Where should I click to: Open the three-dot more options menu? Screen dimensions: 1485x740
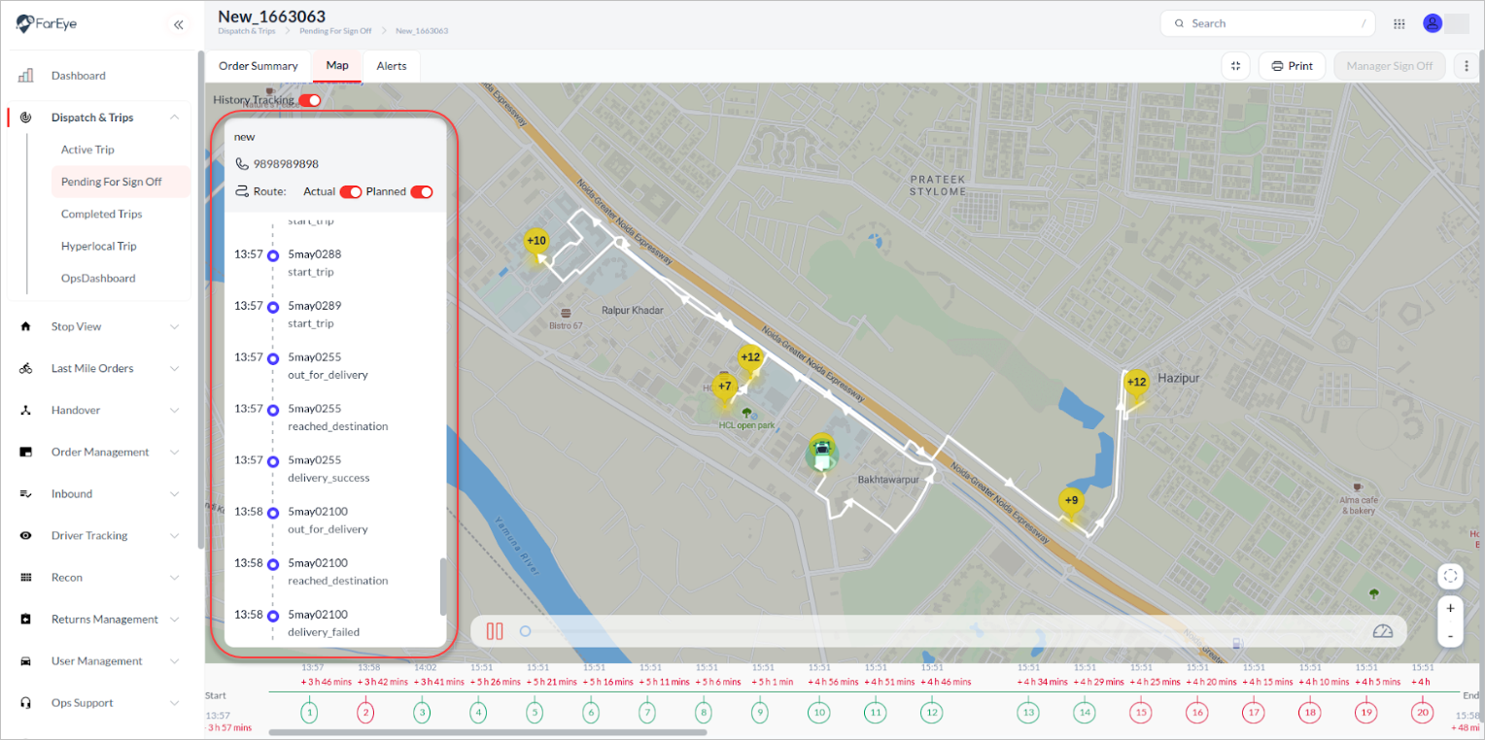click(1465, 66)
